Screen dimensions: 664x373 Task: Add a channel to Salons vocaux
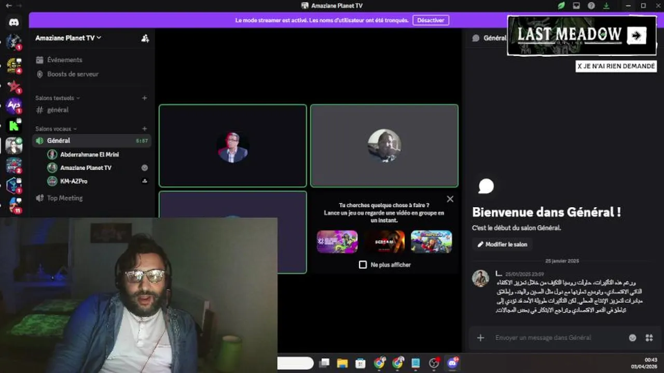click(x=145, y=128)
